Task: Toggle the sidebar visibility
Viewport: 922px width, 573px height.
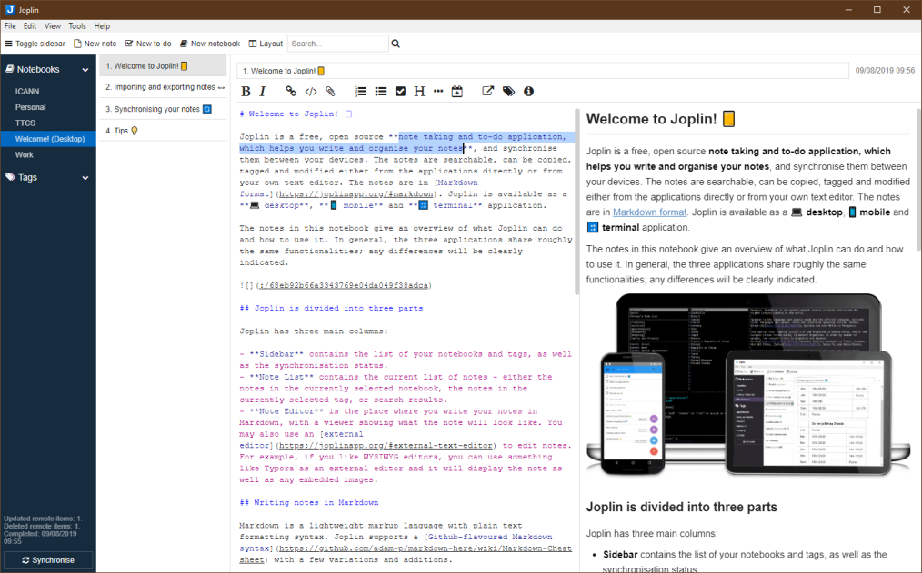Action: pyautogui.click(x=35, y=44)
